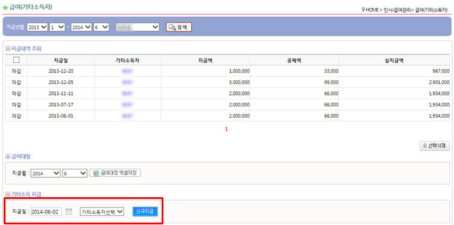Click the 3,000,000 payment amount
The height and width of the screenshot is (225, 454).
coord(239,82)
